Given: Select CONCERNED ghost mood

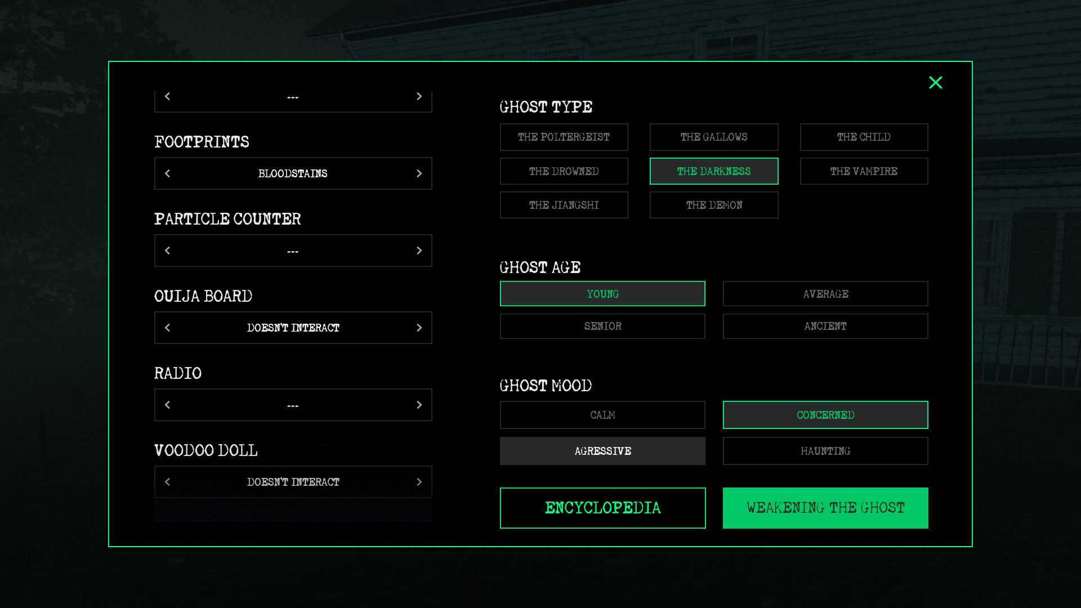Looking at the screenshot, I should tap(825, 415).
